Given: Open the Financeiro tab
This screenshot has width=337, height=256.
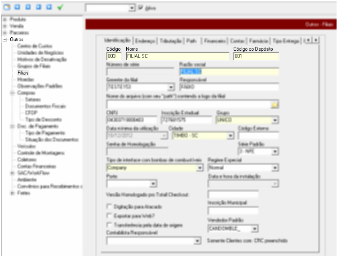Looking at the screenshot, I should 215,41.
